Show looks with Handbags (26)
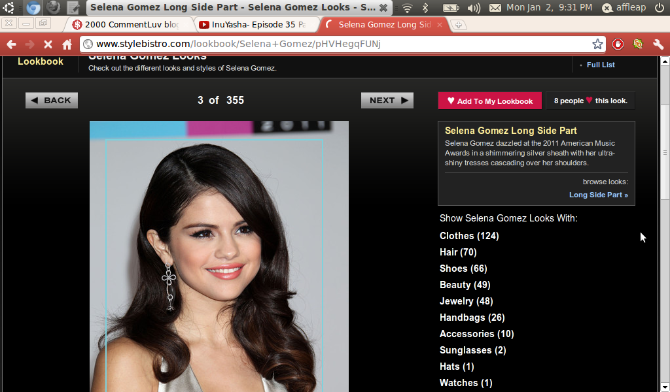 pos(472,318)
